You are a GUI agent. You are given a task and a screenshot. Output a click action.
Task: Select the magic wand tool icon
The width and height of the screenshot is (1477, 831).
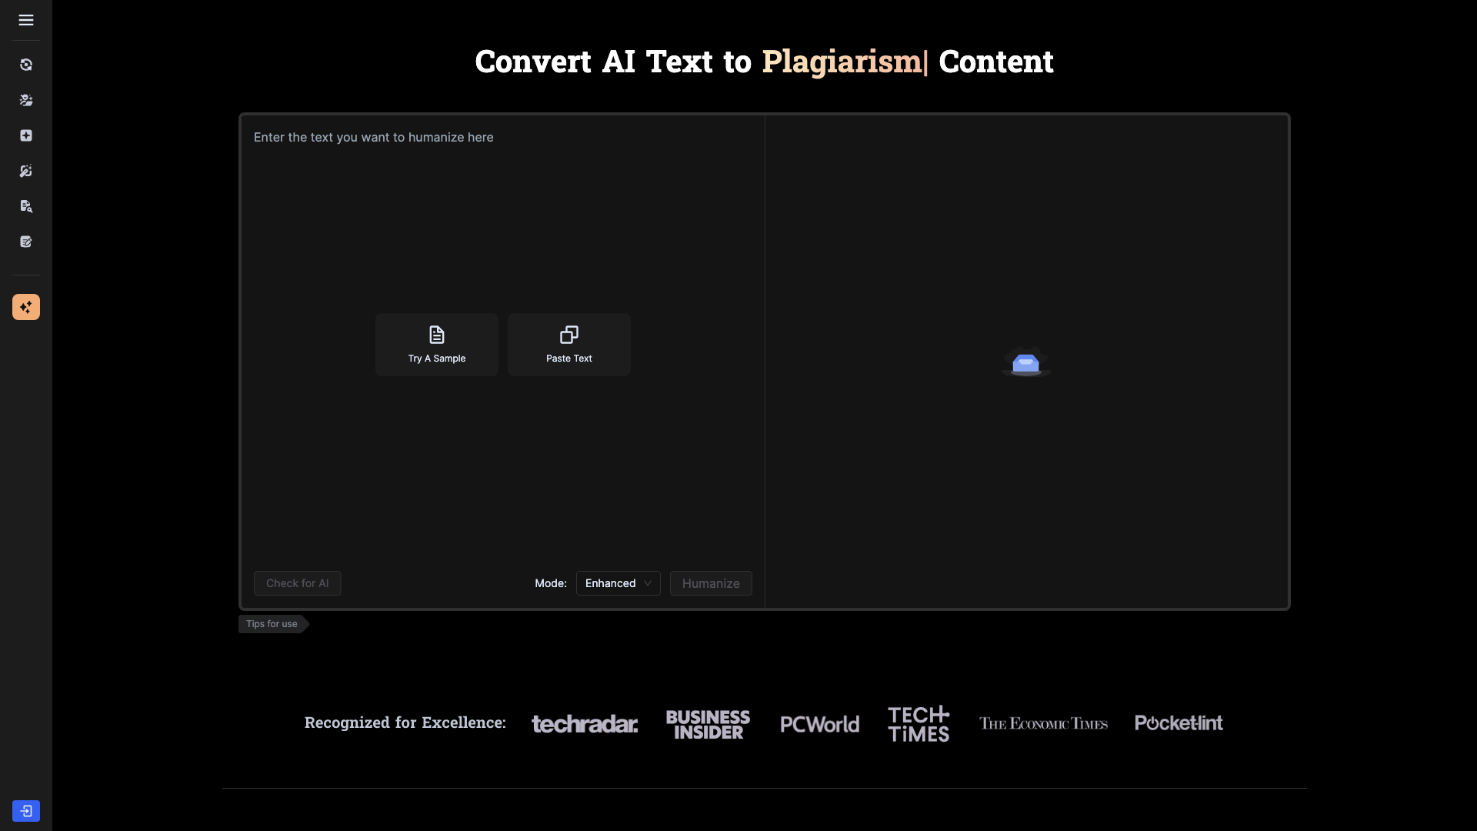(25, 170)
